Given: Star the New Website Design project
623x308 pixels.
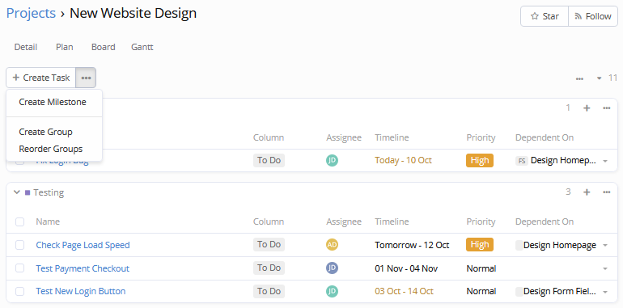Looking at the screenshot, I should [x=545, y=16].
